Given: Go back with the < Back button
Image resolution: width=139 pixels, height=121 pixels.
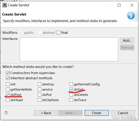Looking at the screenshot, I should click(x=46, y=113).
